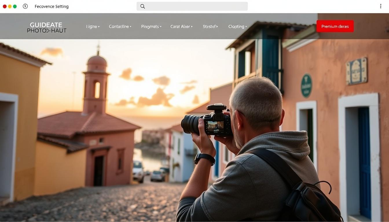Expand the Carat Aber dropdown arrow

tap(192, 27)
